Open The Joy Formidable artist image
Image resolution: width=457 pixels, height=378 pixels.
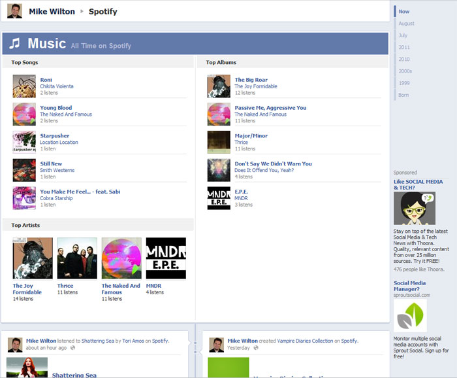(33, 258)
